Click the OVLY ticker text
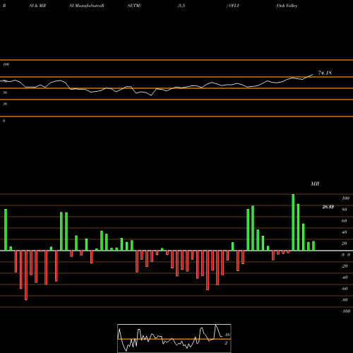Screen dimensions: 353x353 [233, 6]
